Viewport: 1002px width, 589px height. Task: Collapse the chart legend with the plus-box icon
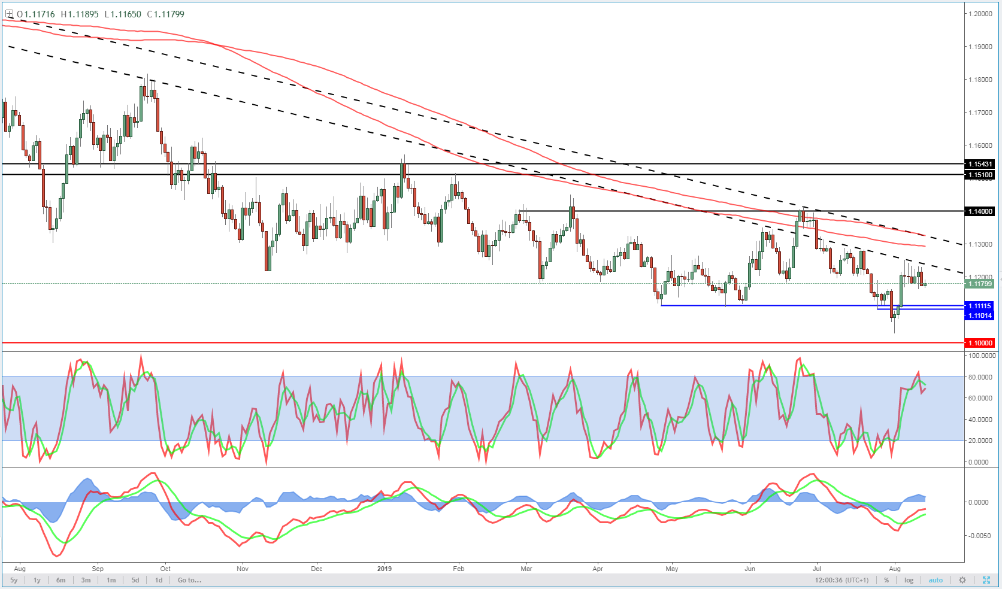(9, 14)
